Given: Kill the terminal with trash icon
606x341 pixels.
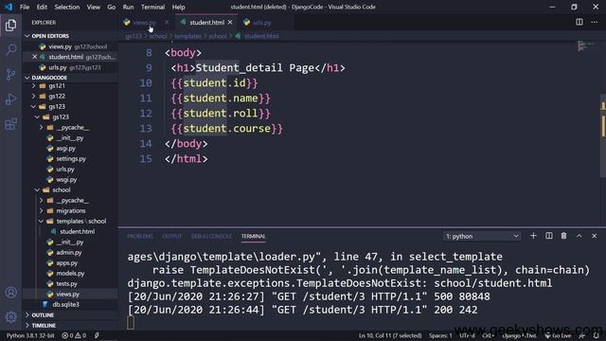Looking at the screenshot, I should (x=564, y=236).
